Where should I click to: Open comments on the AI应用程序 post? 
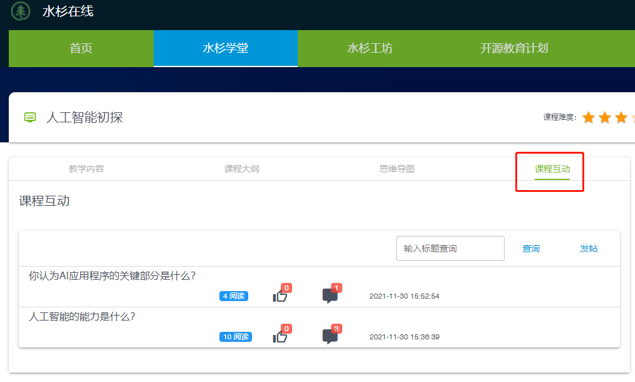click(330, 296)
